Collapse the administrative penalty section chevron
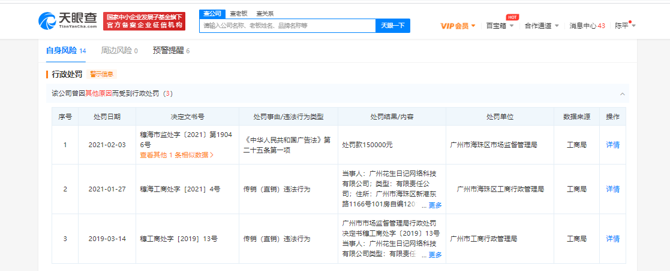The height and width of the screenshot is (271, 670). pos(622,94)
